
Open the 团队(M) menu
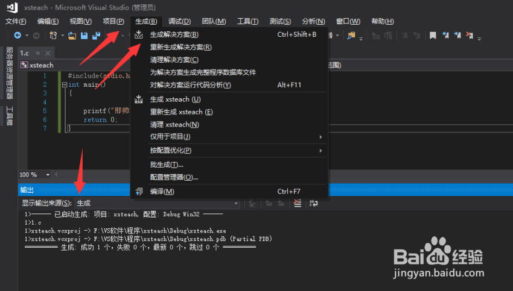click(x=214, y=21)
